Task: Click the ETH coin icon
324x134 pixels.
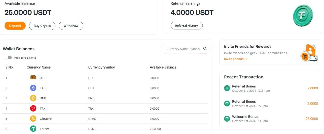Action: click(x=33, y=88)
